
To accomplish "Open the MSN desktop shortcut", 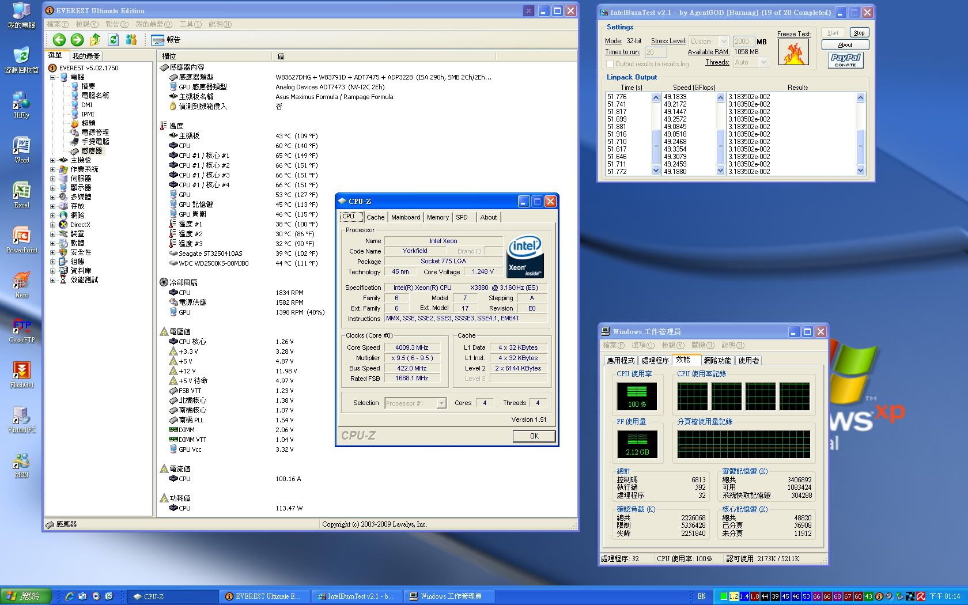I will point(21,465).
